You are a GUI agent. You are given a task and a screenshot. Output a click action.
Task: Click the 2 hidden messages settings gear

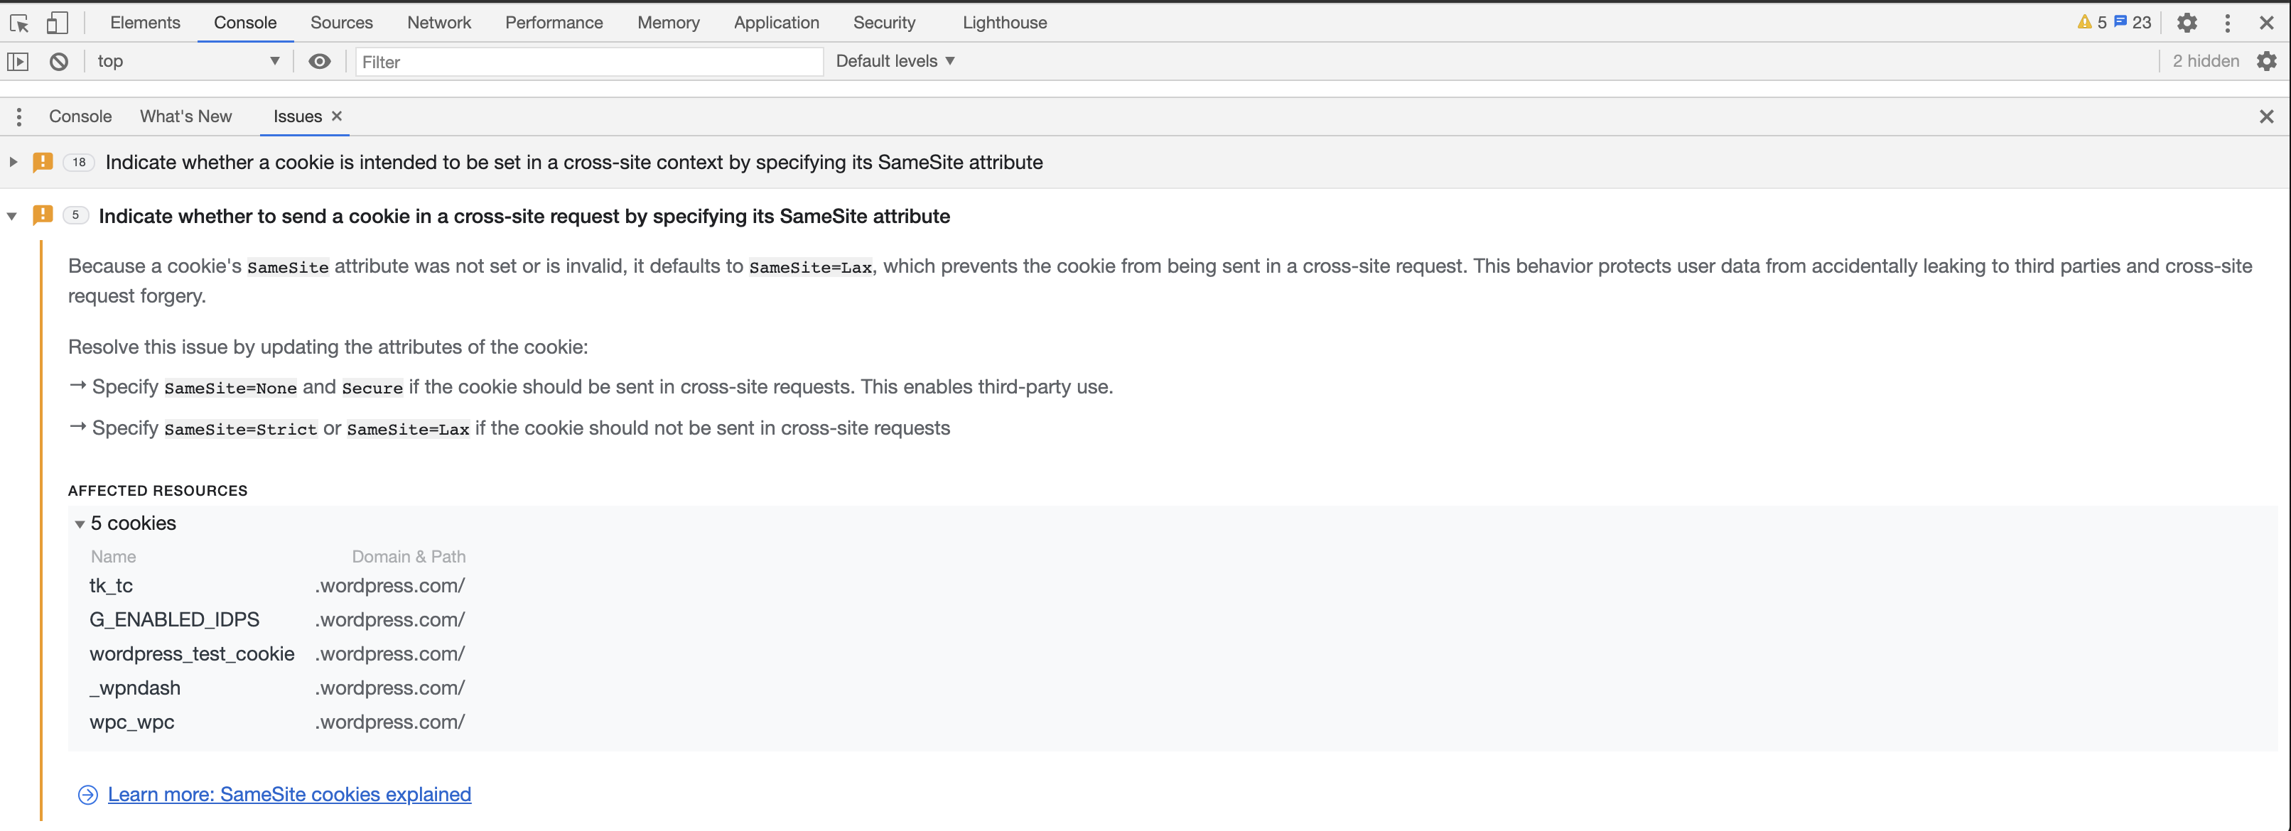coord(2265,60)
